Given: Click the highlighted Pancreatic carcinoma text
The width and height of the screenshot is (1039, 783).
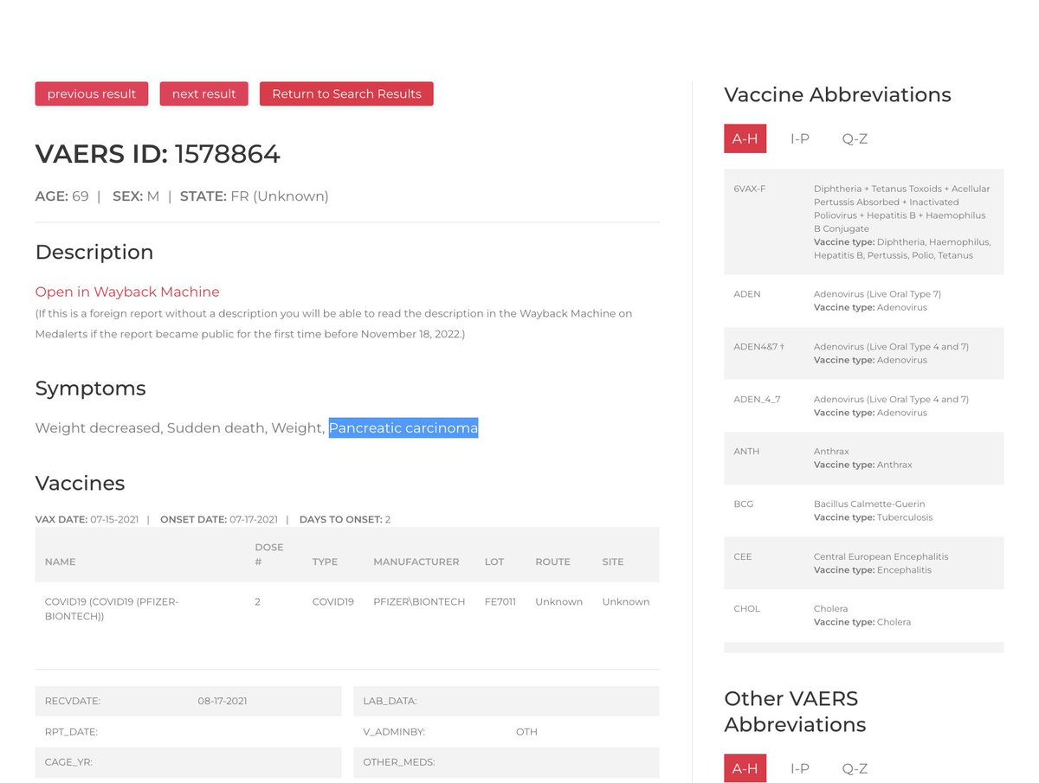Looking at the screenshot, I should (403, 428).
